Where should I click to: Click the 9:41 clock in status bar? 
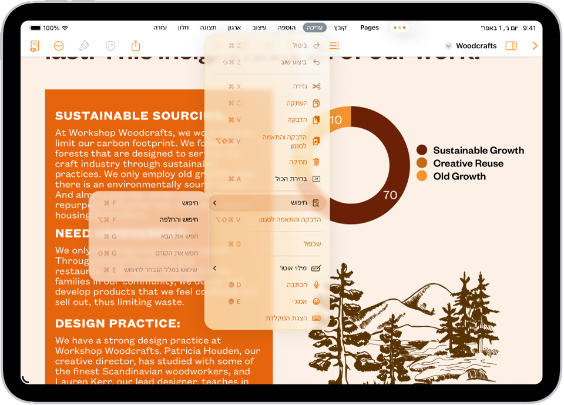pyautogui.click(x=529, y=28)
